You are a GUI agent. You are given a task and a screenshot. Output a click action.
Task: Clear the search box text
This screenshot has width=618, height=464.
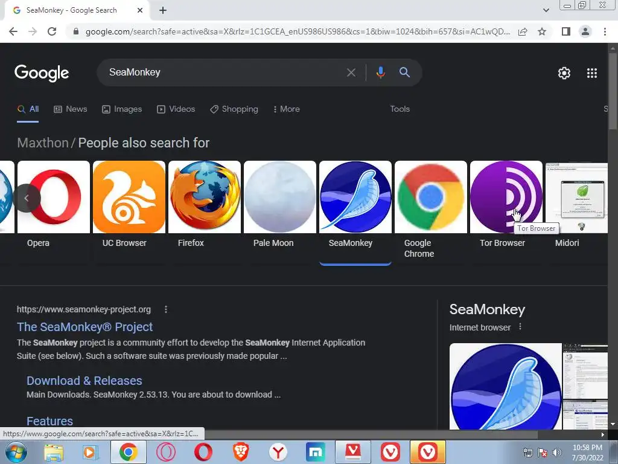coord(351,72)
